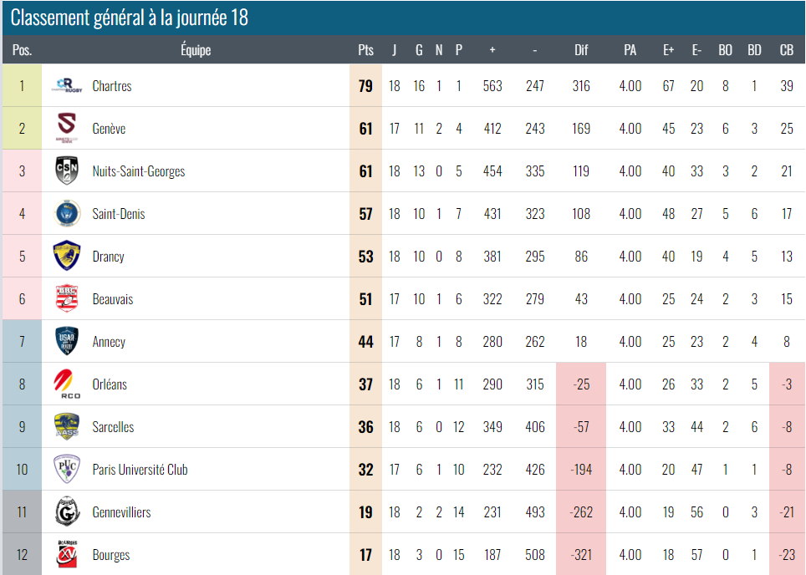Open the Chartres team name link
The image size is (806, 575).
(112, 86)
